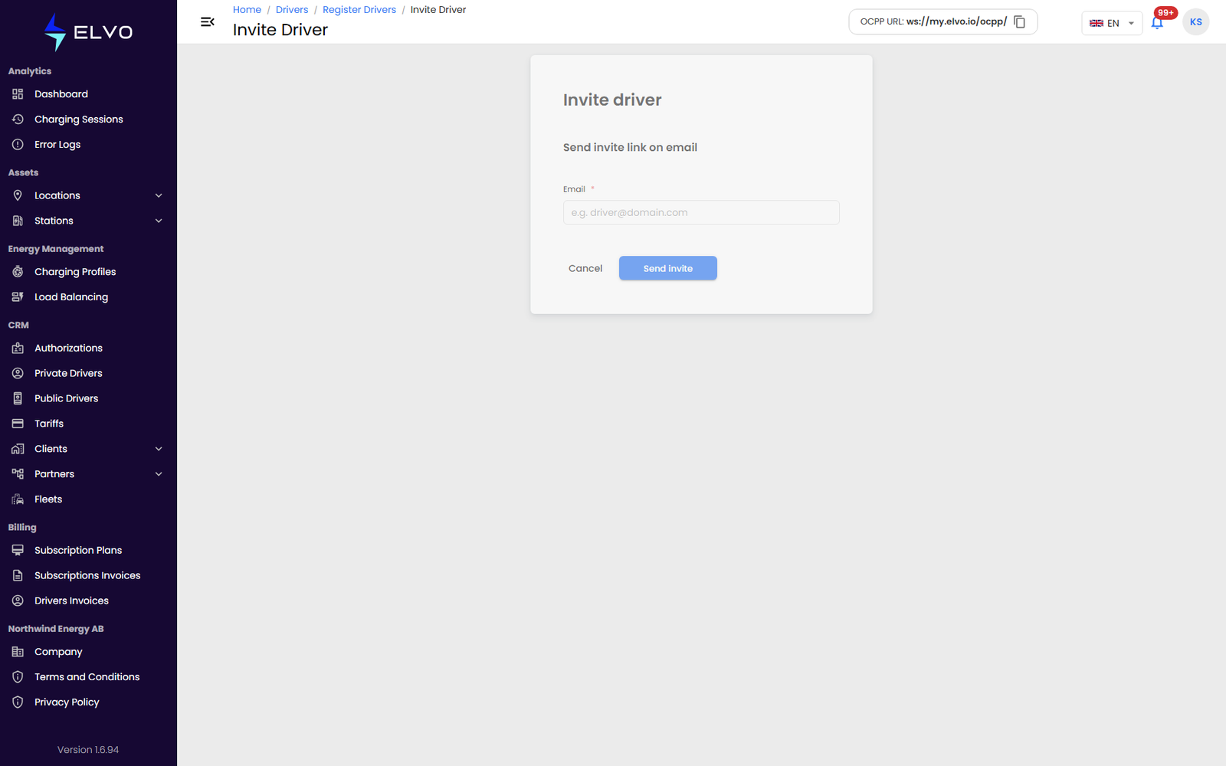Screen dimensions: 1226x766
Task: Click the OCPP URL text ws://my.elvo.io/ocpp/
Action: (x=956, y=21)
